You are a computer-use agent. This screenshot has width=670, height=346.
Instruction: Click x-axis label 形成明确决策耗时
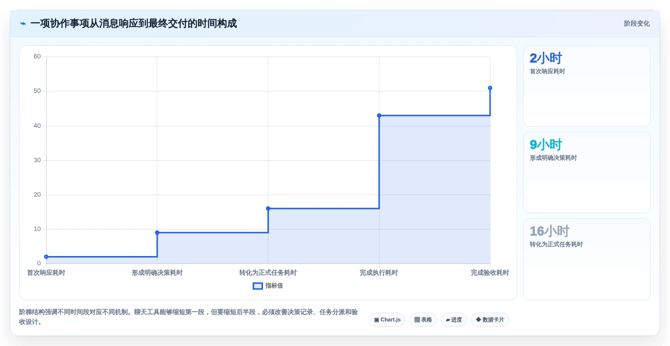(157, 273)
